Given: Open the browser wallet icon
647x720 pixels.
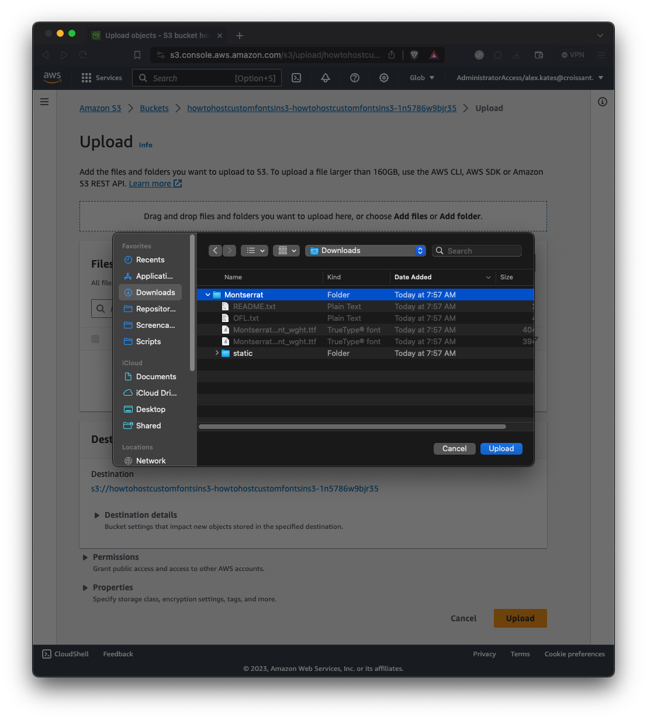Looking at the screenshot, I should [x=539, y=55].
